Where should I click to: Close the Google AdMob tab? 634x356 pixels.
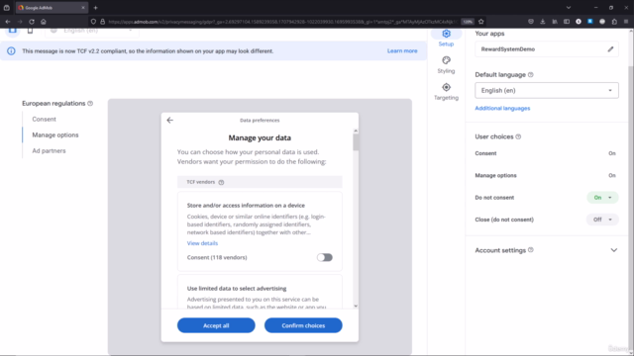point(83,8)
